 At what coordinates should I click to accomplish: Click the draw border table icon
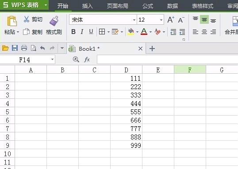tap(115, 32)
